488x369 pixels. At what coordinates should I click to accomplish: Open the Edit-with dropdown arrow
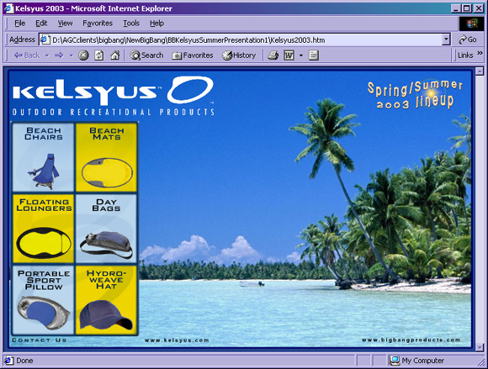click(x=301, y=55)
